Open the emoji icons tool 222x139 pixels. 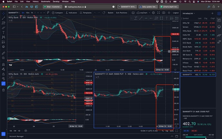(4, 47)
